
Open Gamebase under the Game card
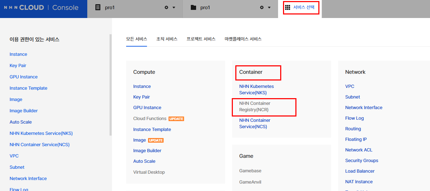click(x=250, y=171)
